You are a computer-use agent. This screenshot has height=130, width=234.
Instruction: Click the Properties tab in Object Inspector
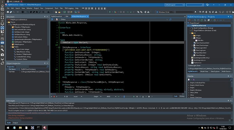tap(11, 67)
